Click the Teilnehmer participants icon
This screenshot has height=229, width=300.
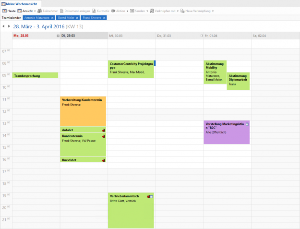(x=40, y=11)
